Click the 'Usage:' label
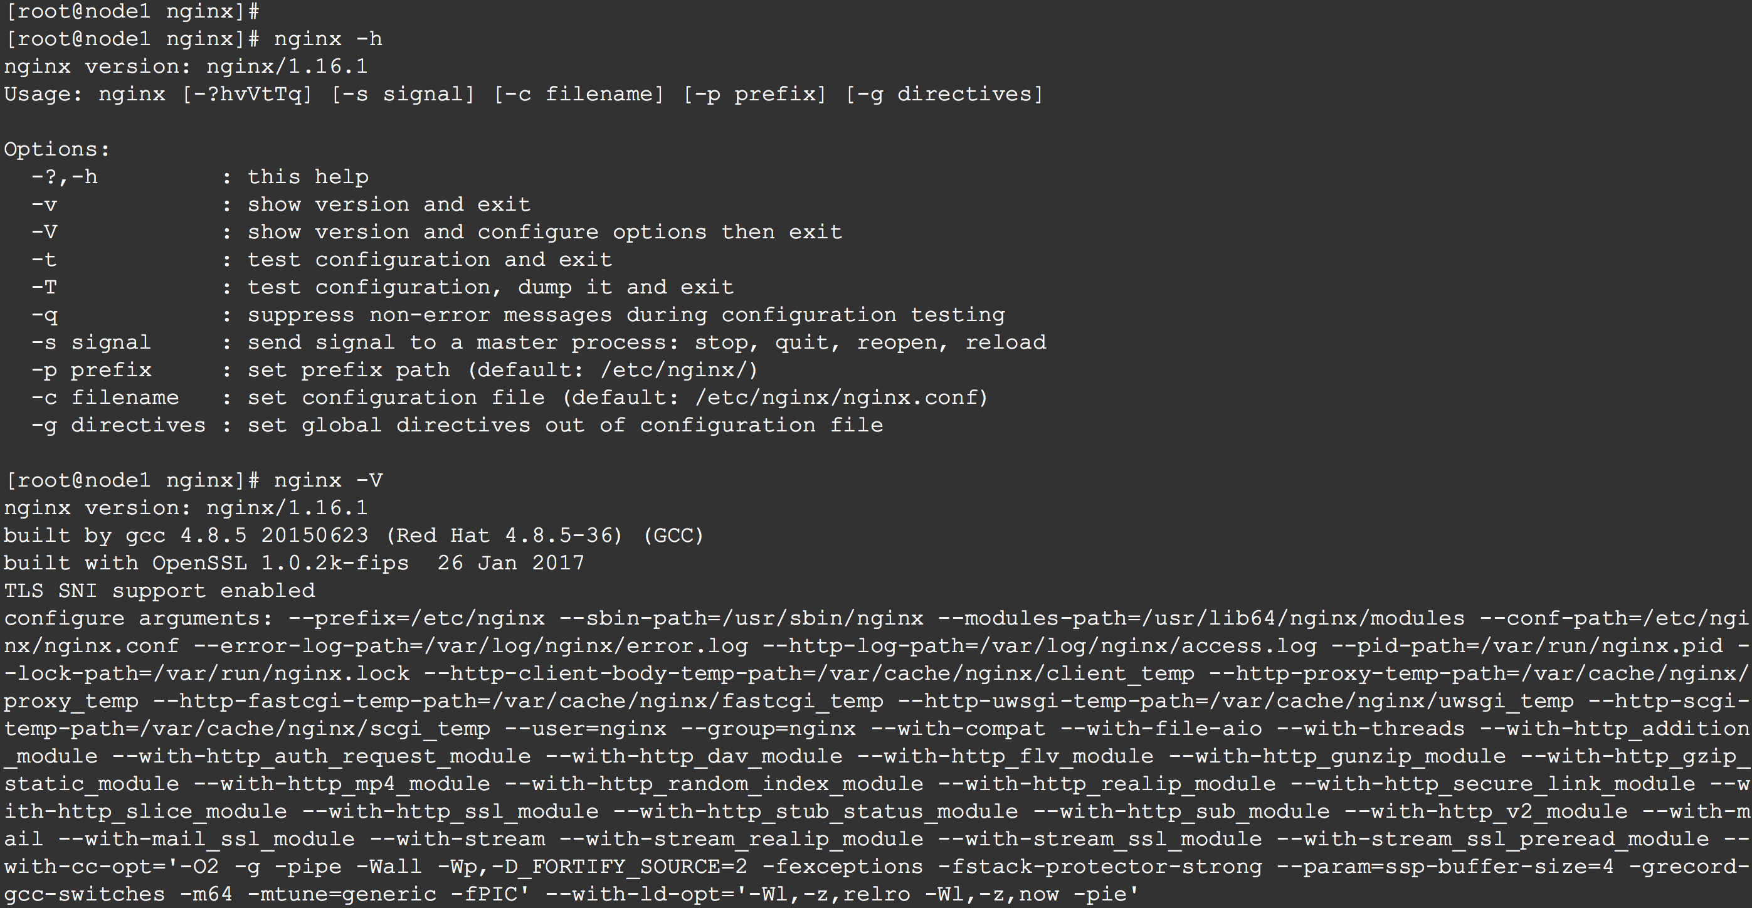Image resolution: width=1752 pixels, height=908 pixels. click(x=43, y=94)
